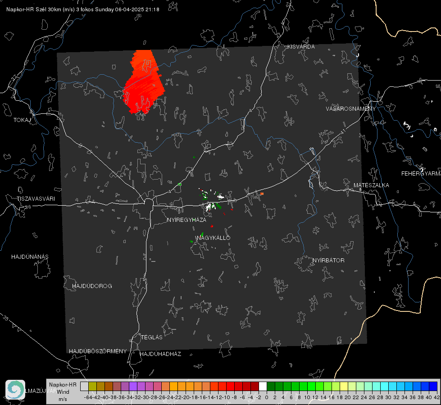The width and height of the screenshot is (441, 405).
Task: Click the FEHÉRGYARMAT label at the right edge
Action: [x=421, y=174]
